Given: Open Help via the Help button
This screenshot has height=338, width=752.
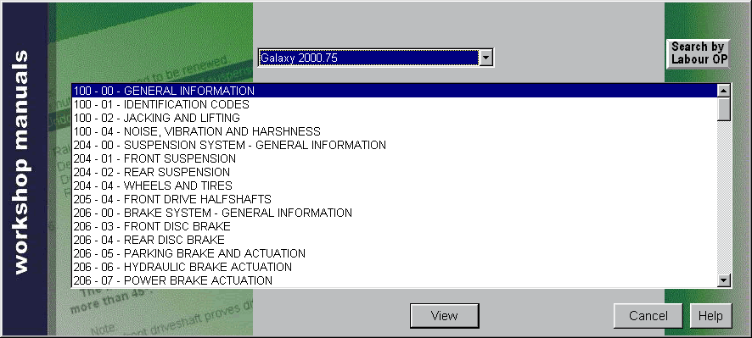Looking at the screenshot, I should [710, 316].
